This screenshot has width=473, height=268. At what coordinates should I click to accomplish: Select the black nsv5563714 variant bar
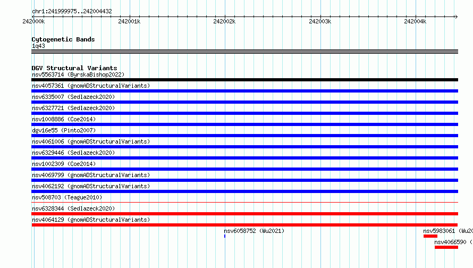(244, 80)
